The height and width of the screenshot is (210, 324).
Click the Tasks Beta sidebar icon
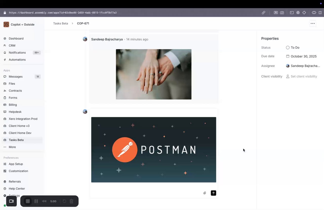coord(5,140)
